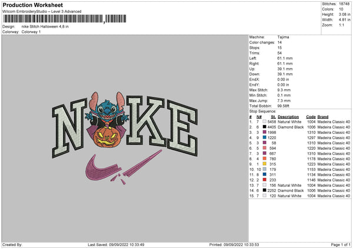
Task: Select the Max Jump value 7.3 mm
Action: tap(284, 100)
